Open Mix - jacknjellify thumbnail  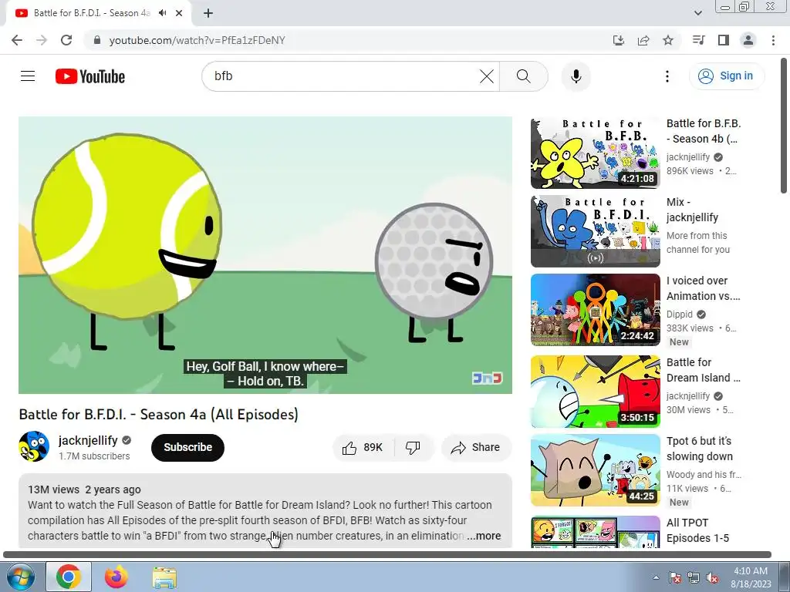tap(595, 231)
